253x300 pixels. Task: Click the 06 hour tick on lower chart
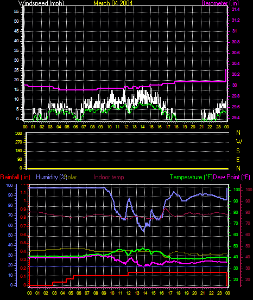[x=79, y=293]
